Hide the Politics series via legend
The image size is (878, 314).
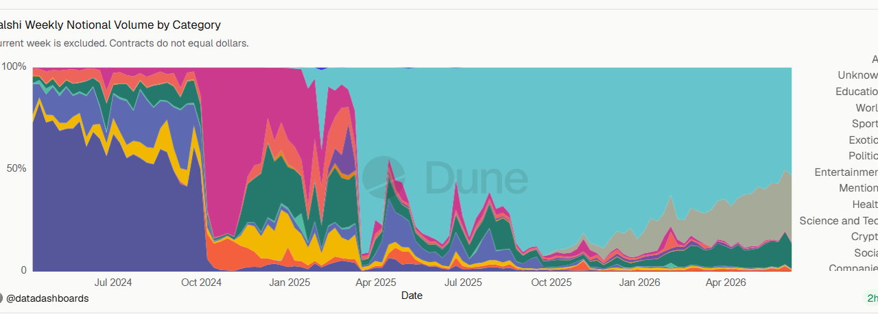(x=863, y=156)
